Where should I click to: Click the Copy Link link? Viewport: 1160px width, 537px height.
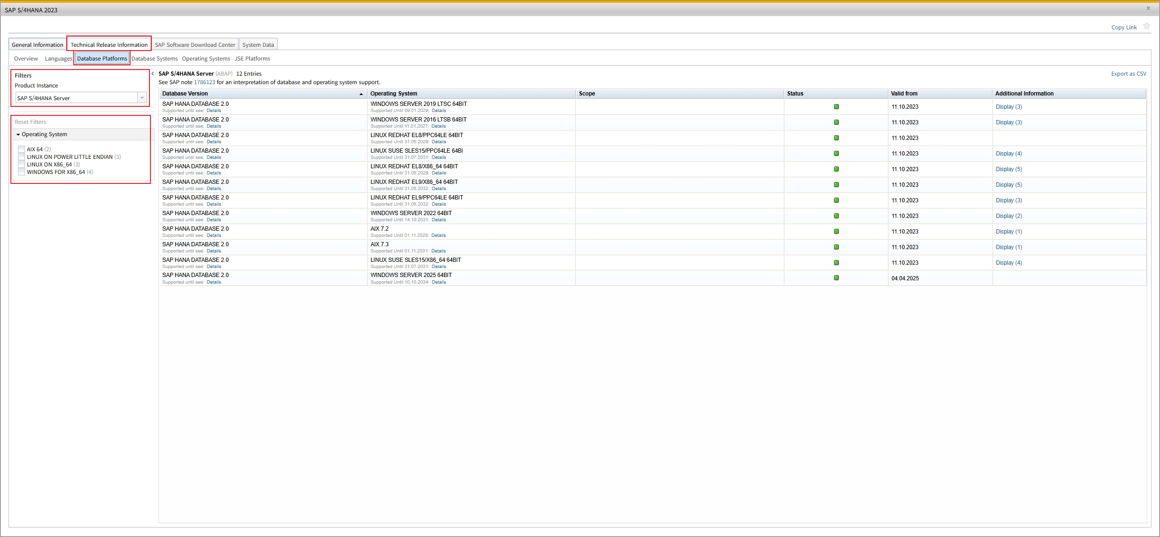1124,27
